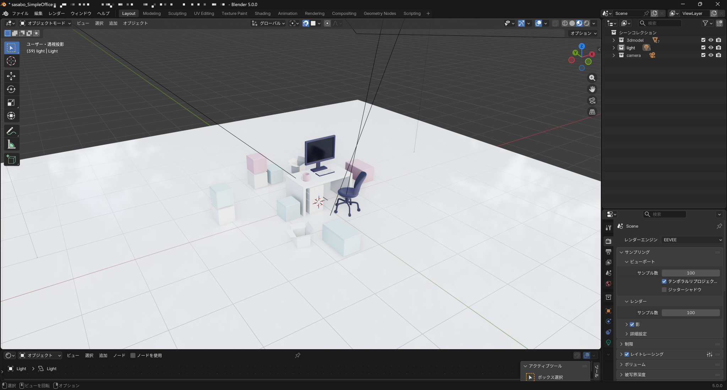Expand the camera collection in outliner
727x390 pixels.
coord(614,55)
